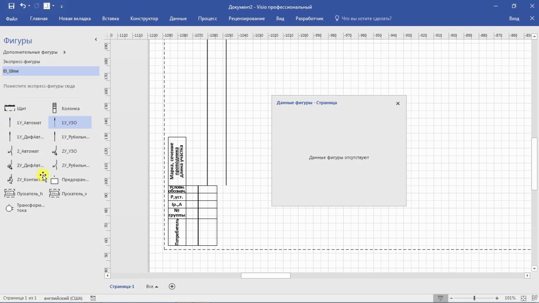Viewport: 539px width, 303px height.
Task: Click the zoom in plus button
Action: click(497, 298)
